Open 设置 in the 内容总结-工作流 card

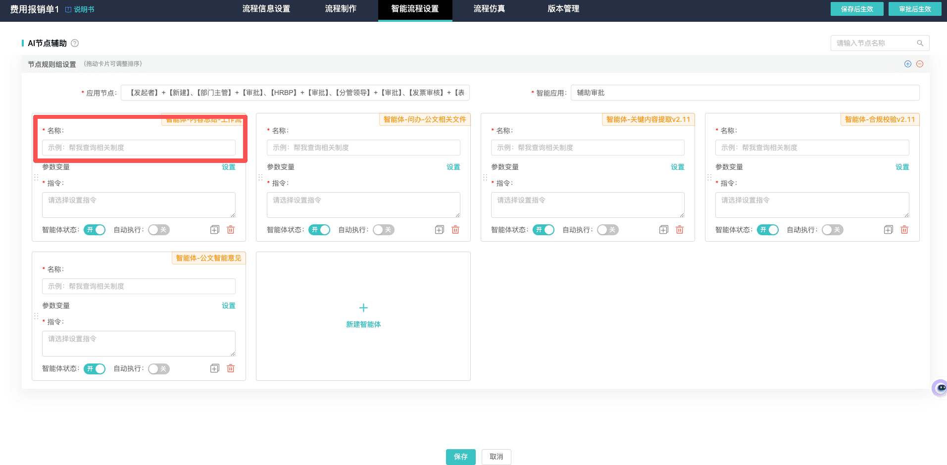229,167
